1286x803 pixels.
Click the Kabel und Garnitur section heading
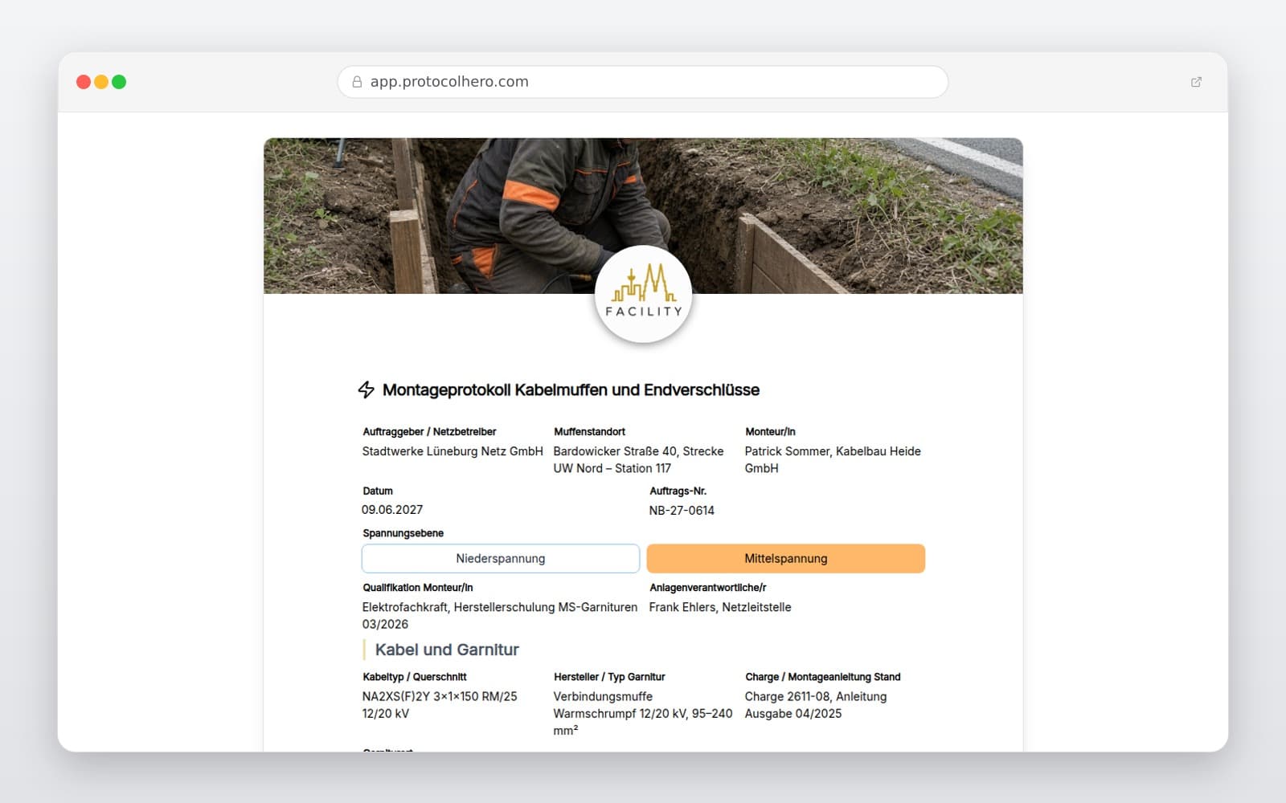click(x=447, y=650)
